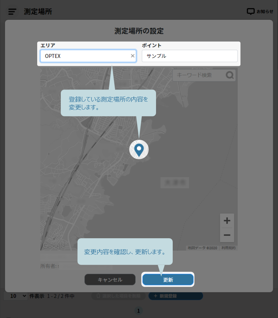
Task: Click the map search magnifier icon
Action: pyautogui.click(x=230, y=75)
